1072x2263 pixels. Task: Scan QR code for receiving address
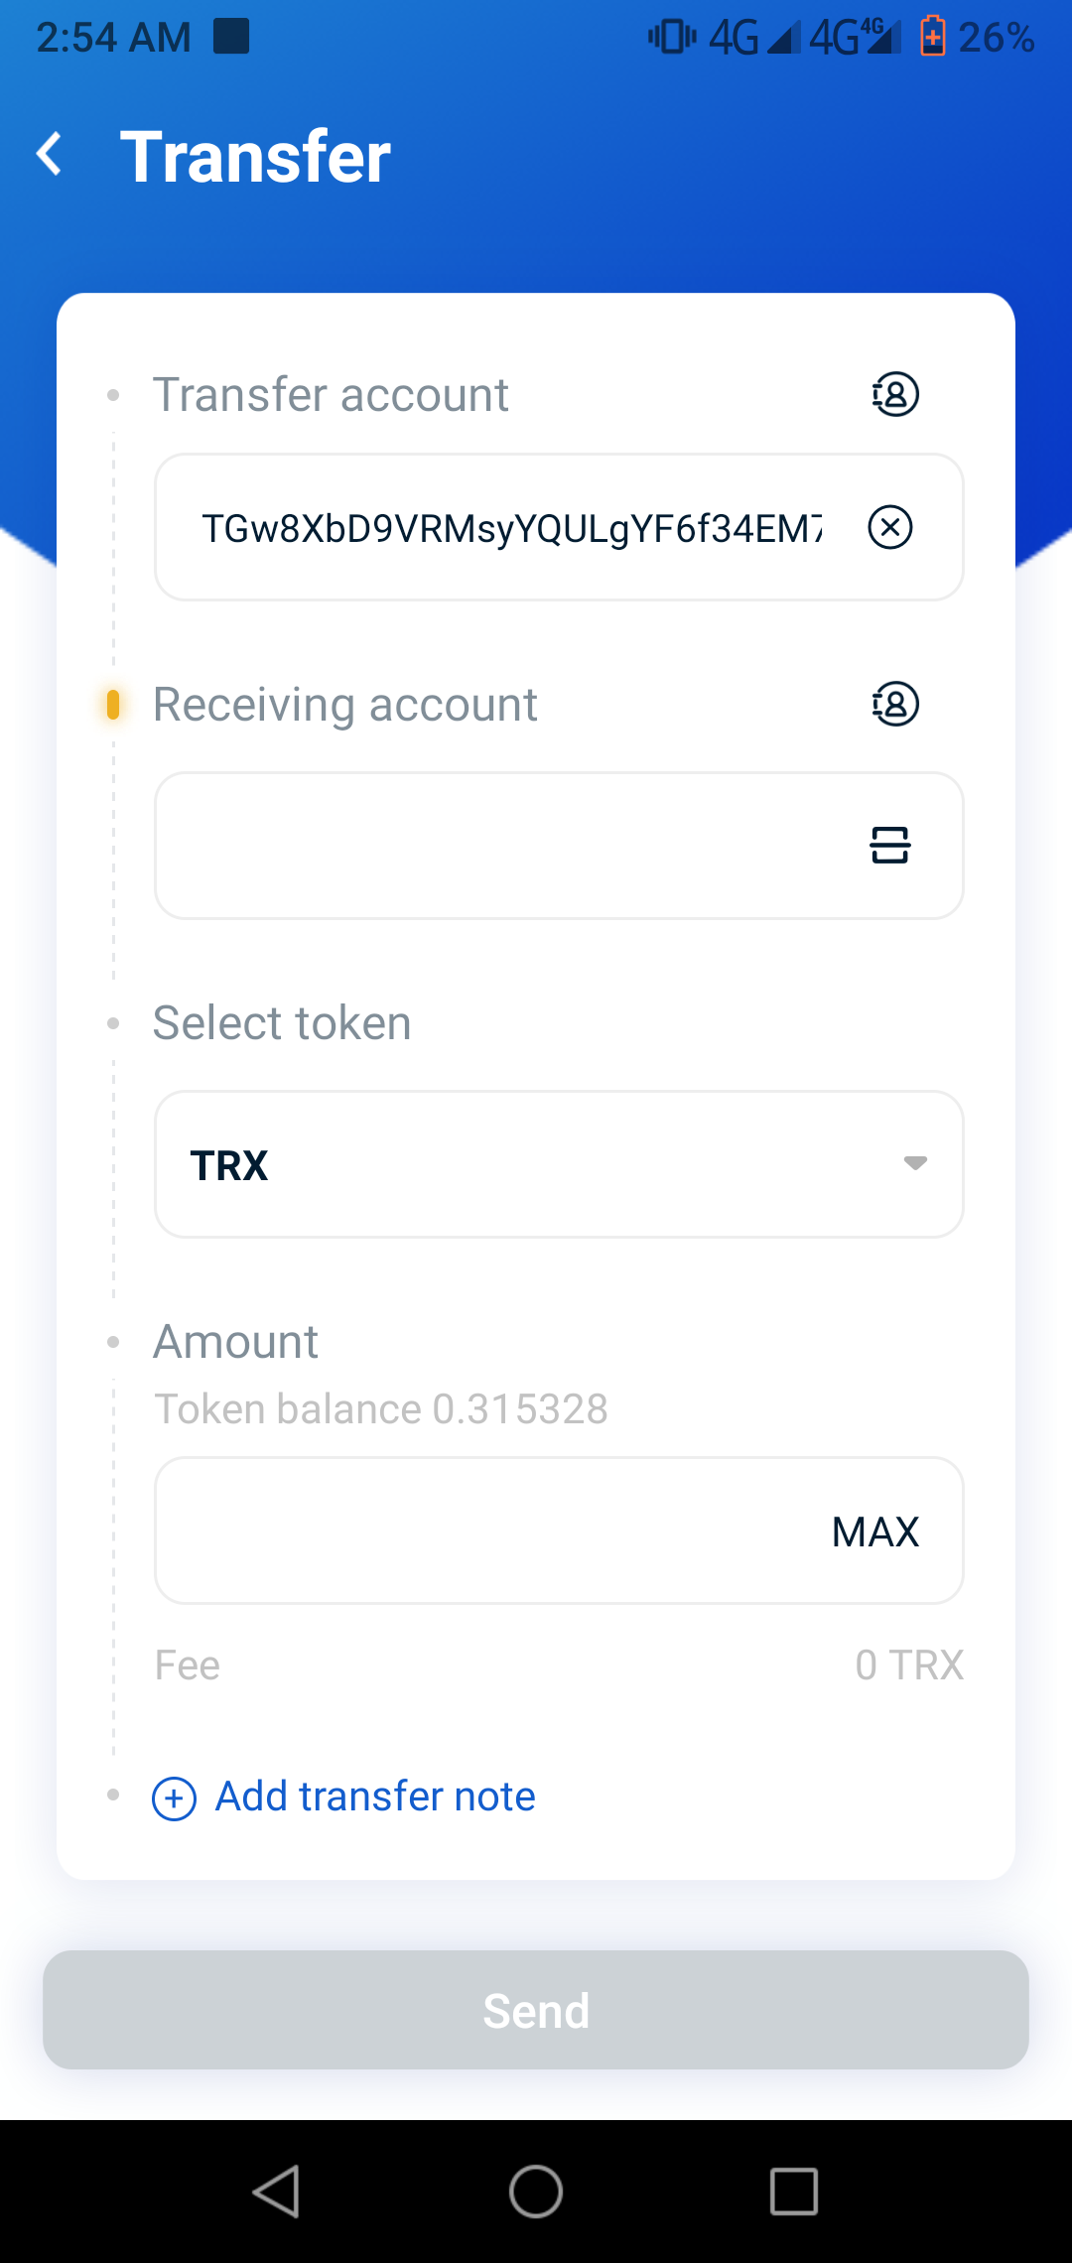click(x=890, y=846)
